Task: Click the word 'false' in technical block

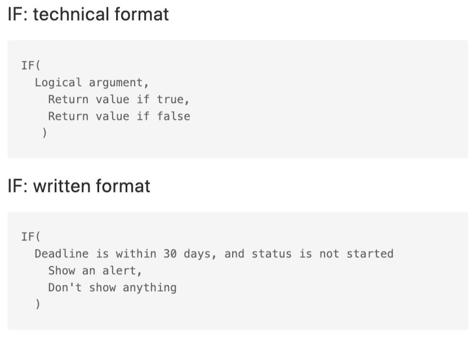Action: tap(174, 116)
